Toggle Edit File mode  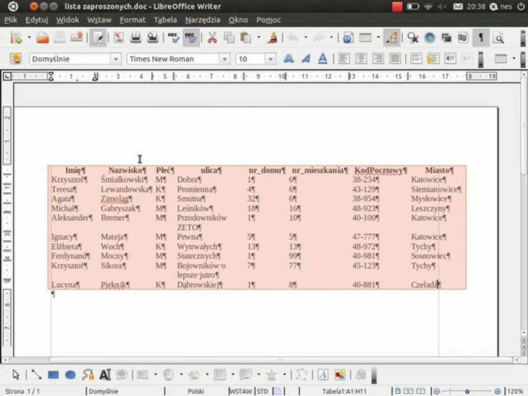pyautogui.click(x=98, y=37)
